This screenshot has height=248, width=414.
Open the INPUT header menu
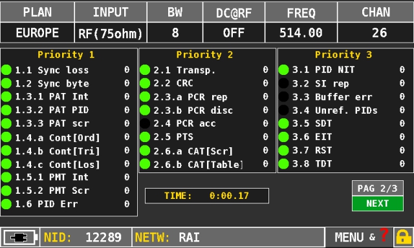tap(111, 12)
